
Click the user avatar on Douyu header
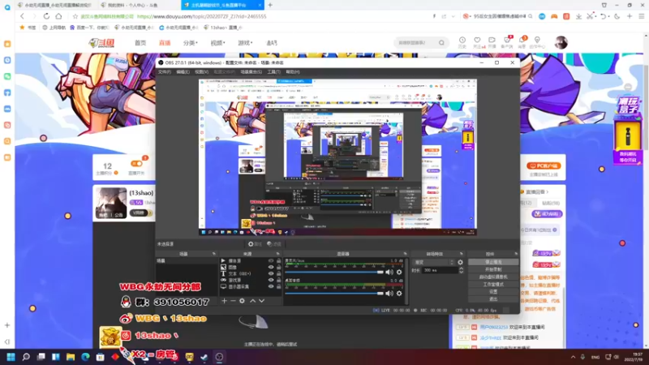pos(561,42)
